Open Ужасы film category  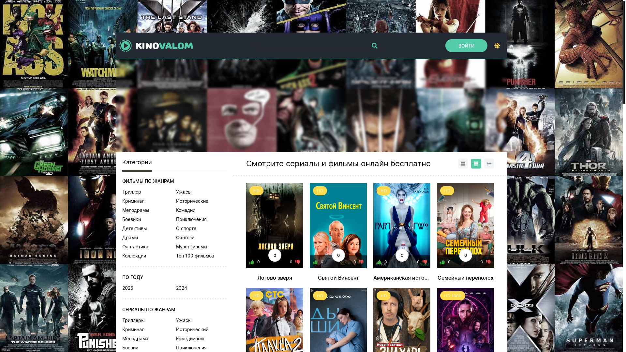coord(184,192)
